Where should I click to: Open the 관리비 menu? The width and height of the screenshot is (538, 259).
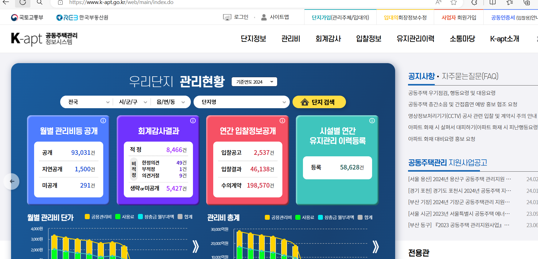point(291,39)
